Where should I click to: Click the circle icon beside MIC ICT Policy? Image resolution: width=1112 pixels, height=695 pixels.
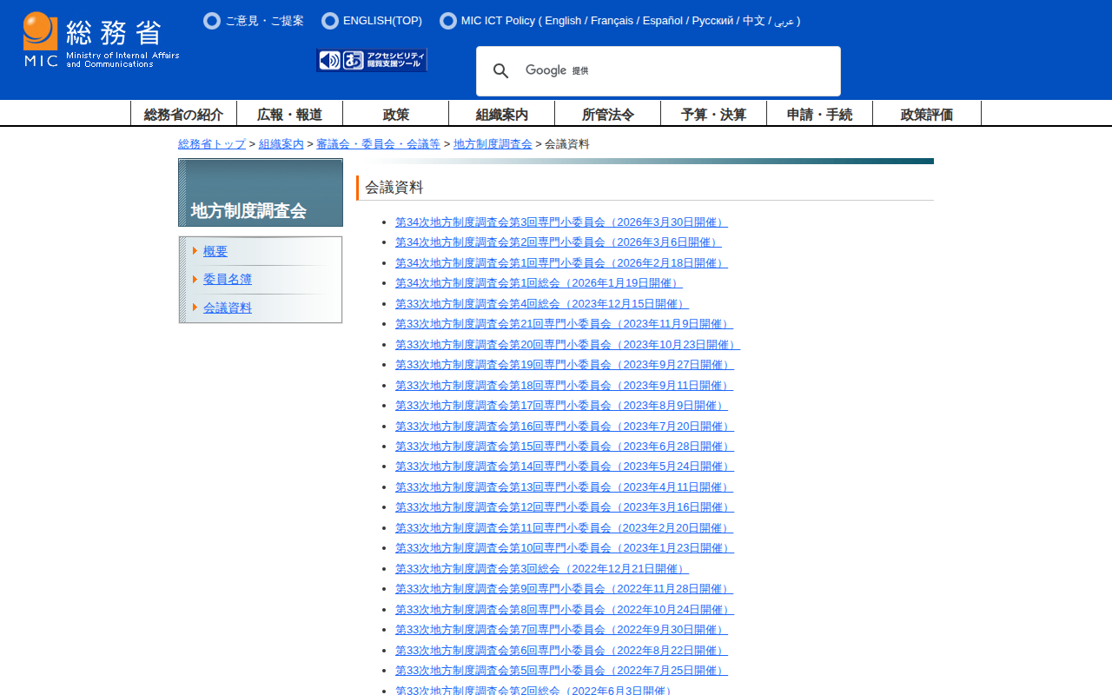point(448,21)
